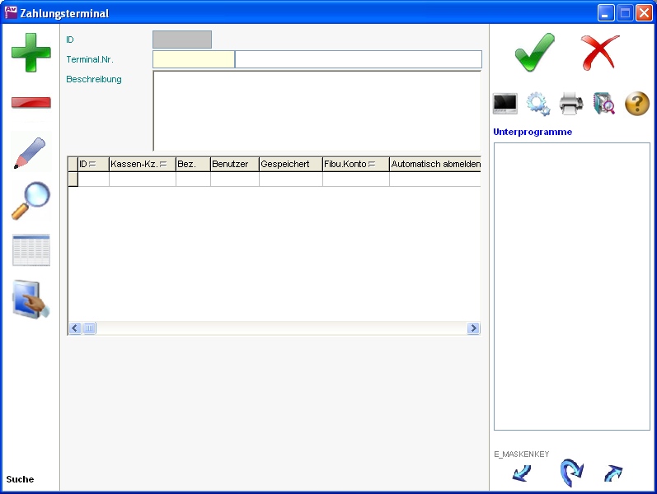Click the black monitor screen icon

504,104
